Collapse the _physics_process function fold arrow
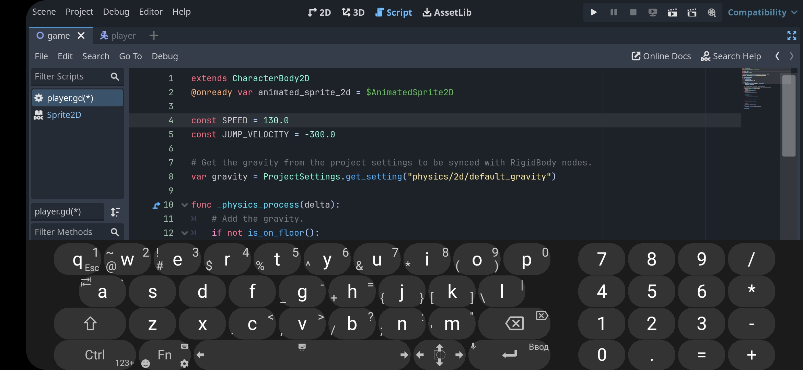The image size is (803, 370). [184, 205]
